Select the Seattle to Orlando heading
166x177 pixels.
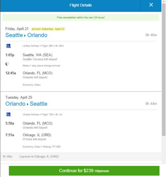coord(26,35)
